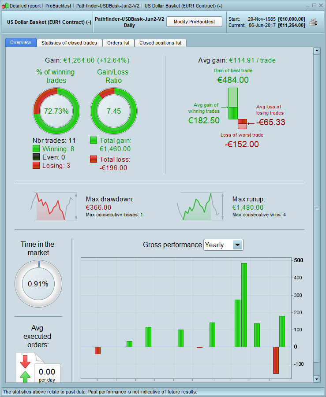Click the max drawdown chart thumbnail
Image resolution: width=326 pixels, height=397 pixels.
coord(54,206)
